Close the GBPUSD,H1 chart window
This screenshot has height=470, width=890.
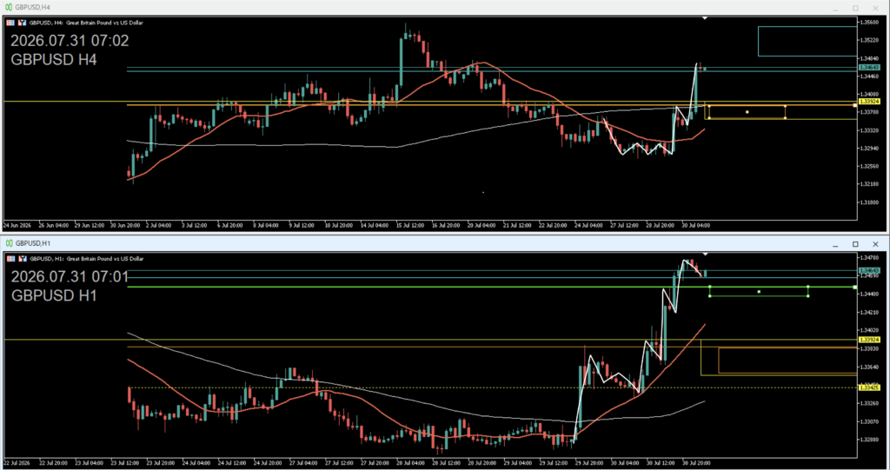click(x=875, y=244)
